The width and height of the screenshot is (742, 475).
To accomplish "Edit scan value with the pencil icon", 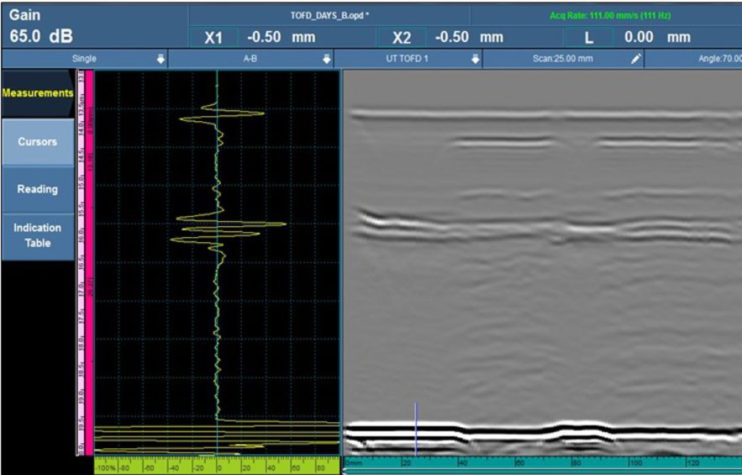I will (636, 59).
